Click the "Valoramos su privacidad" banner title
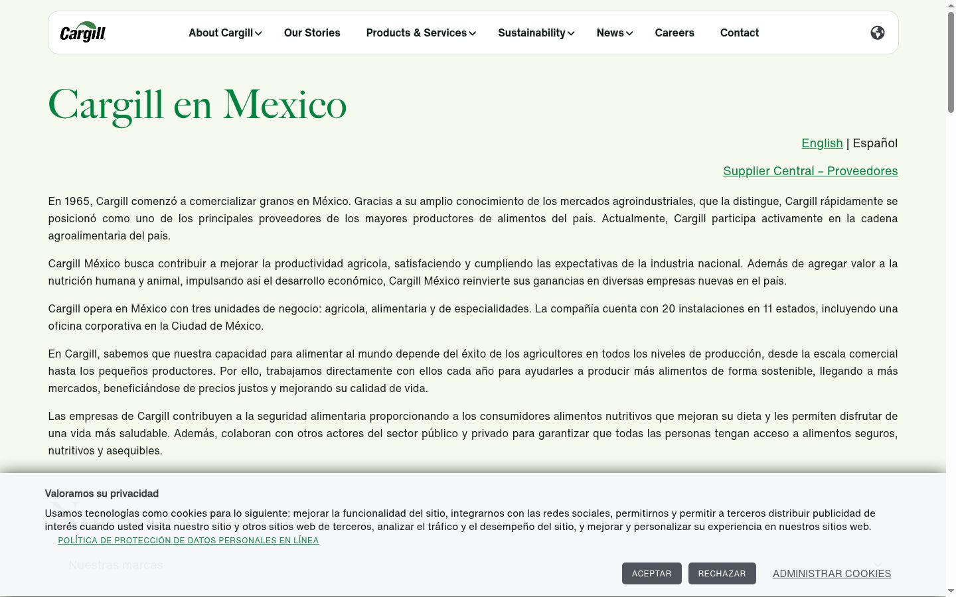 coord(102,494)
